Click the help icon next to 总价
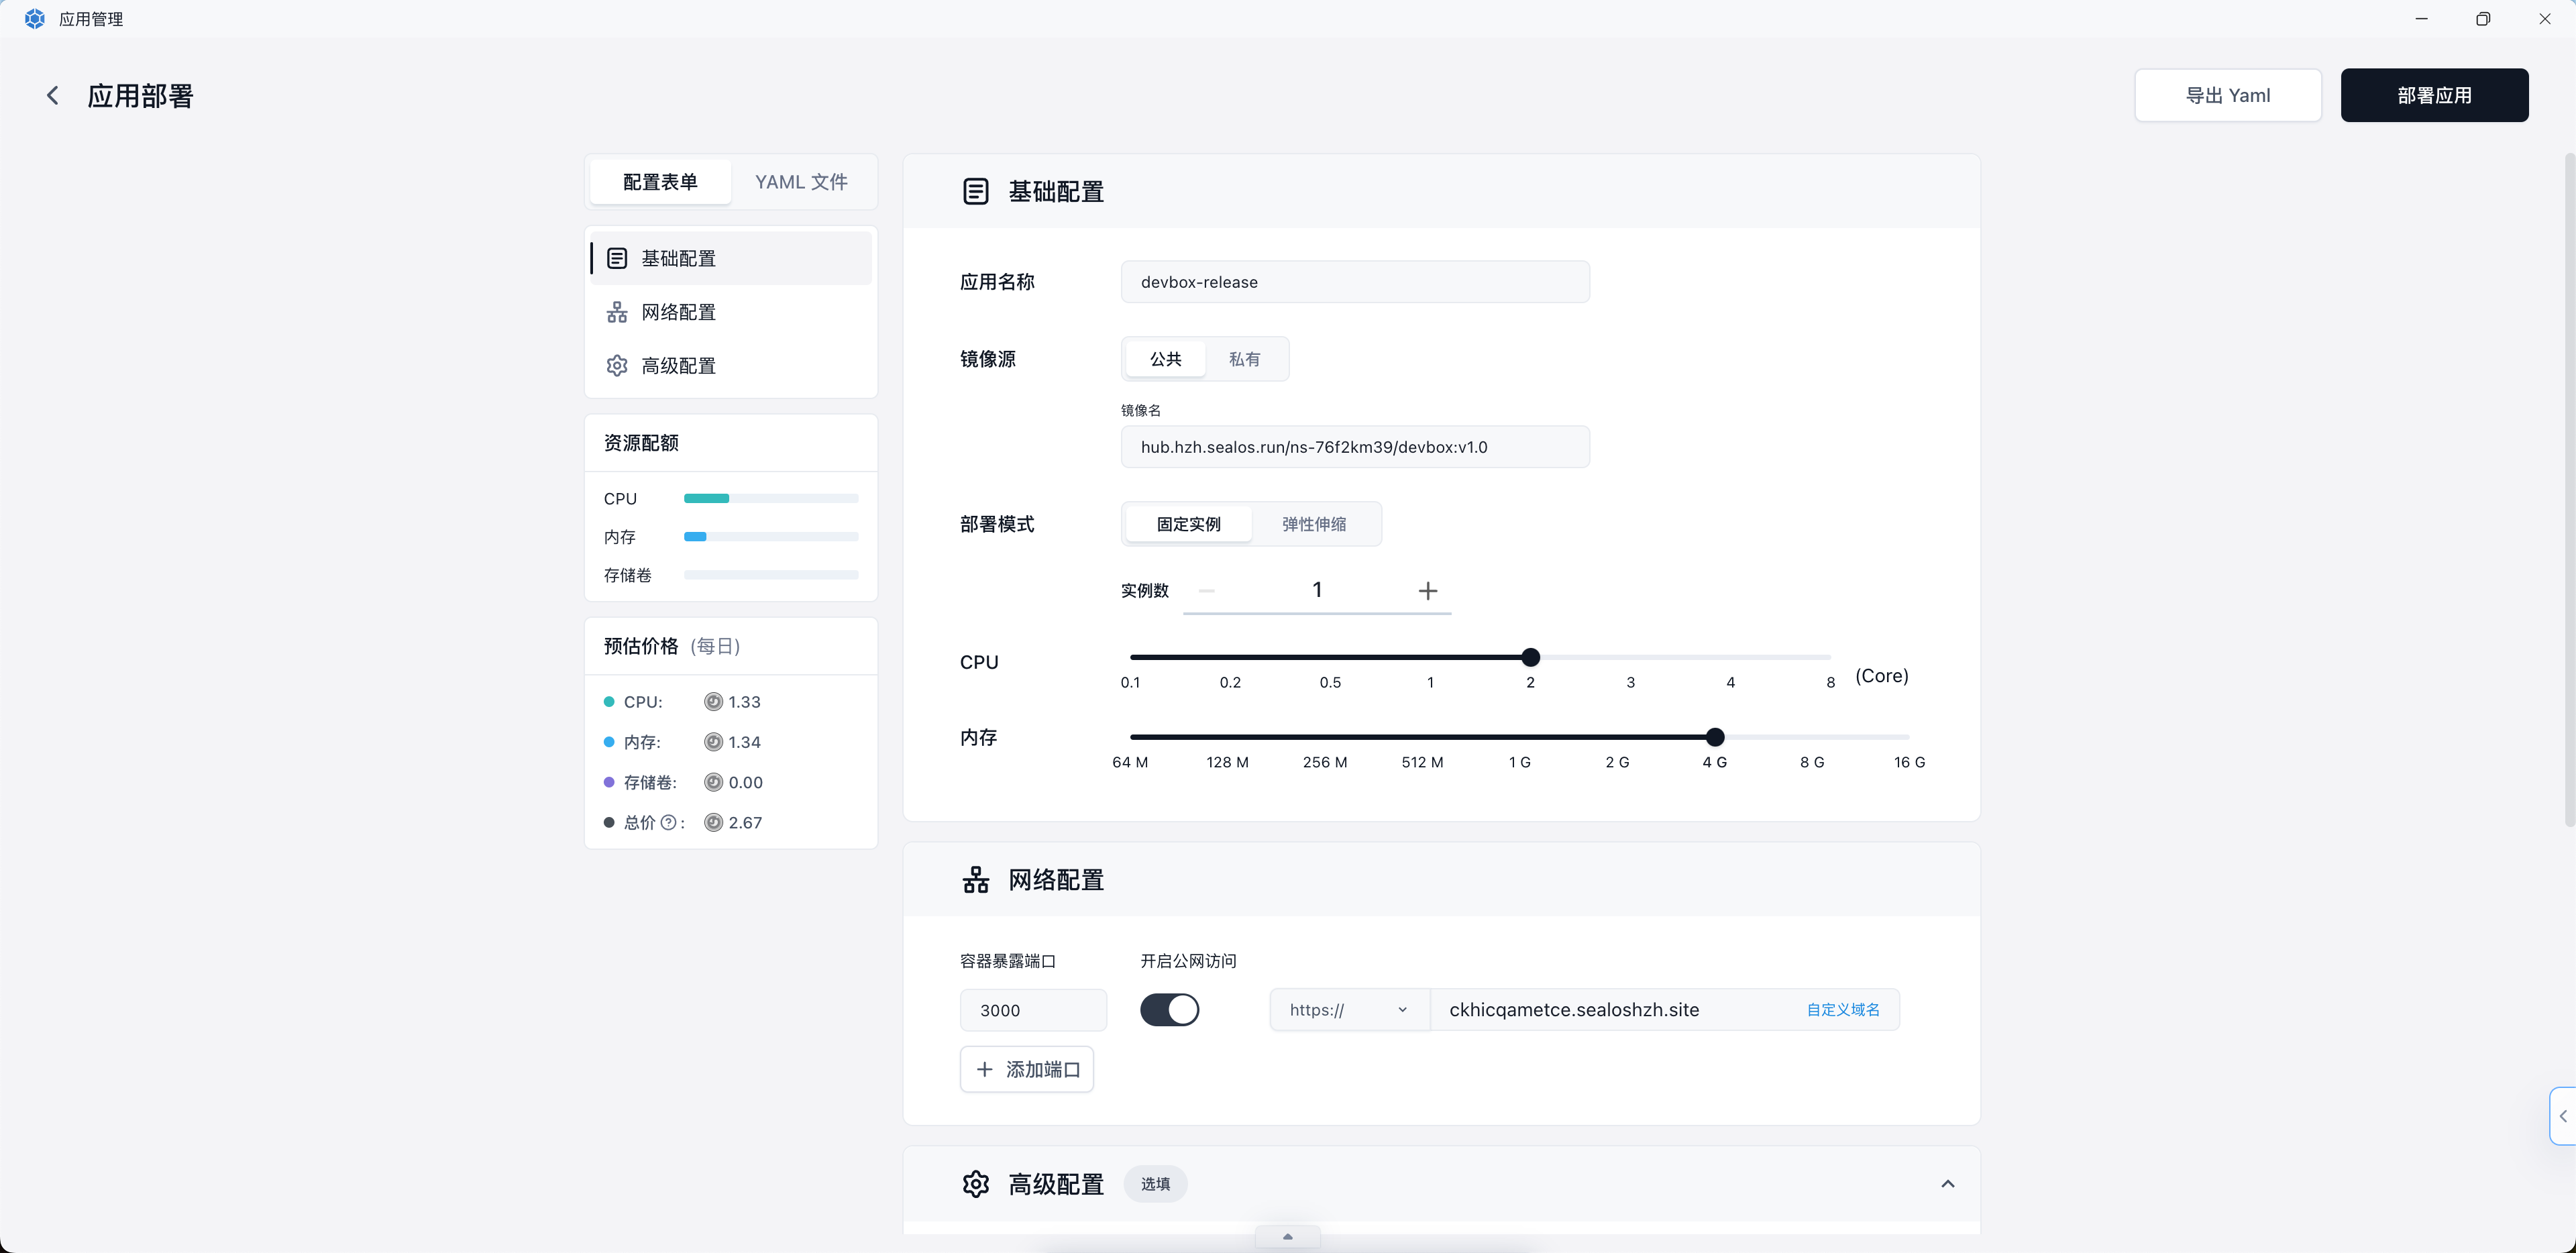The image size is (2576, 1253). (x=668, y=823)
